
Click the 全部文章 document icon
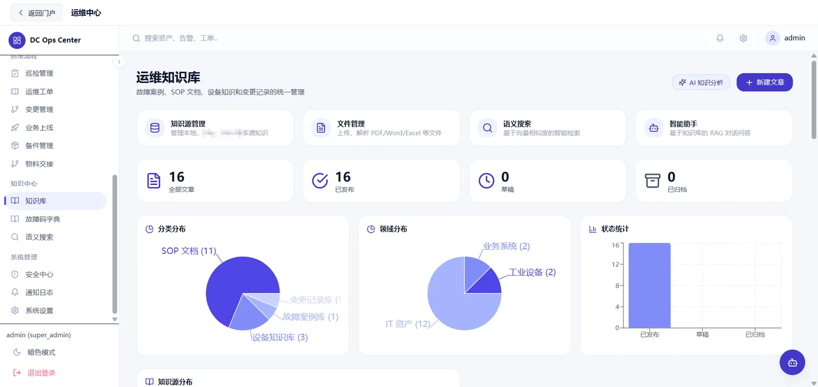[x=154, y=180]
